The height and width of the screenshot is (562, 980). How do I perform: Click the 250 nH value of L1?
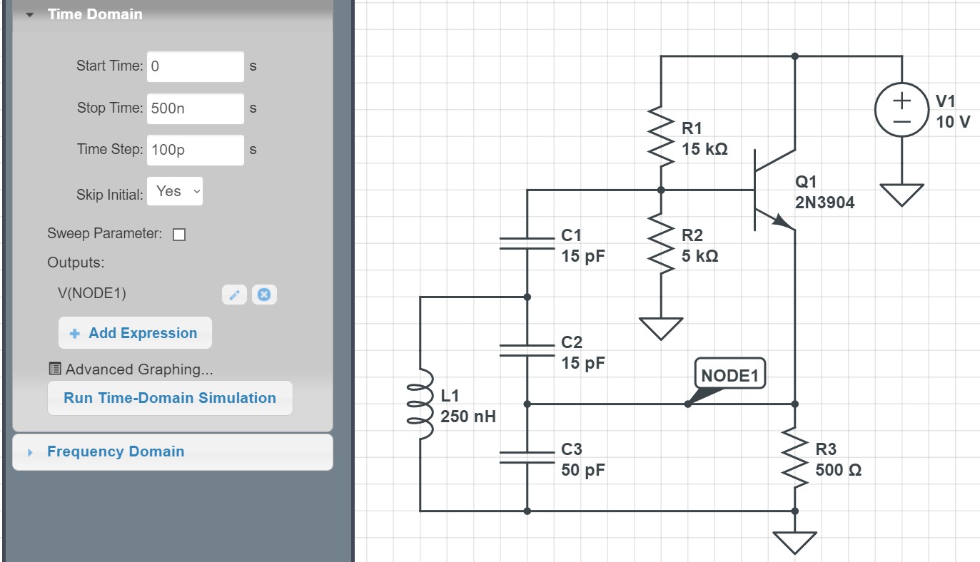pos(468,417)
